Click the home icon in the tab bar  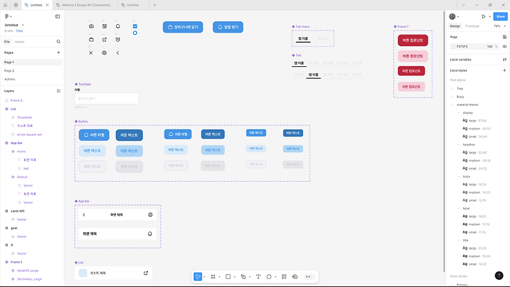click(5, 5)
